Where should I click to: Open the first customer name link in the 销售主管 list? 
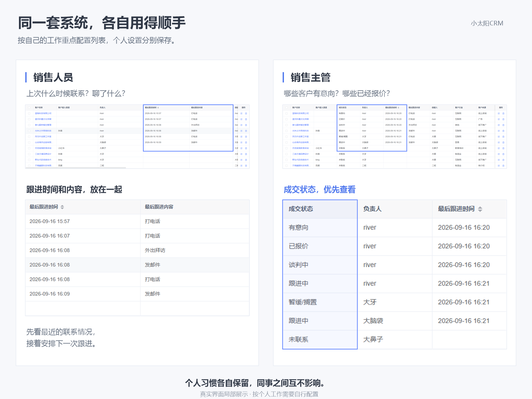coord(301,113)
